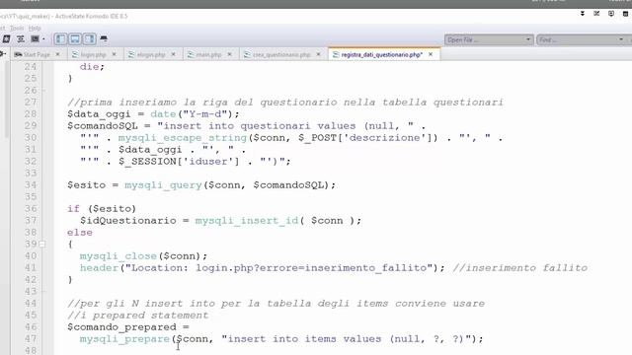This screenshot has height=355, width=632.
Task: Click the $idQuestionario variable on line 37
Action: pyautogui.click(x=127, y=221)
